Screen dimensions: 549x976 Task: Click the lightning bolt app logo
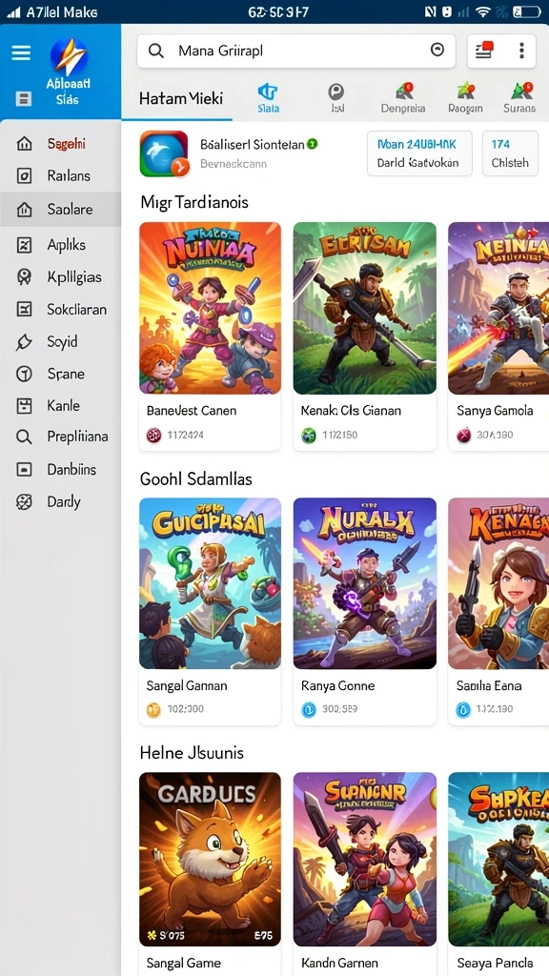tap(69, 56)
